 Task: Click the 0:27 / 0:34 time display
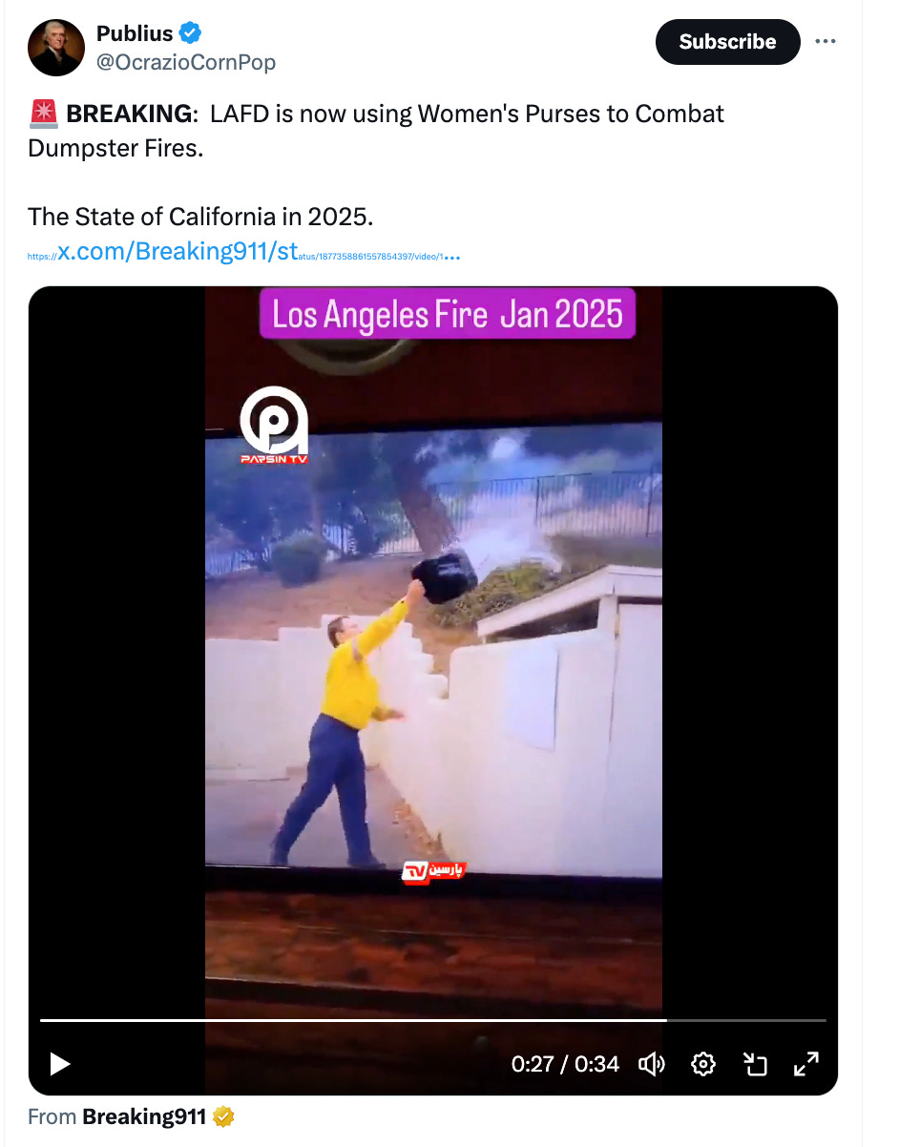tap(565, 1064)
